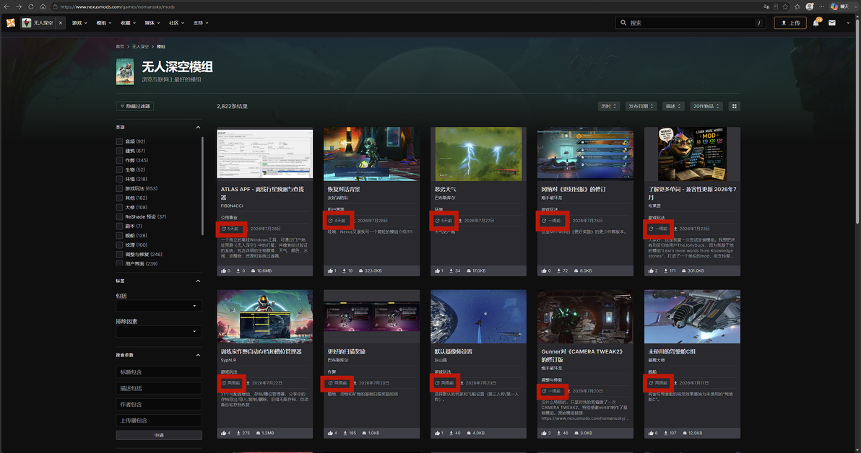Open account dropdown arrow beside envelope

[848, 22]
